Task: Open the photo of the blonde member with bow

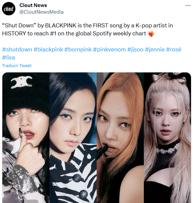Action: pos(168,138)
